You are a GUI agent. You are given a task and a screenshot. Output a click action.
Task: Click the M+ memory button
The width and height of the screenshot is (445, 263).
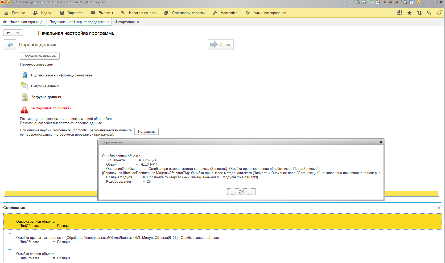[x=391, y=2]
